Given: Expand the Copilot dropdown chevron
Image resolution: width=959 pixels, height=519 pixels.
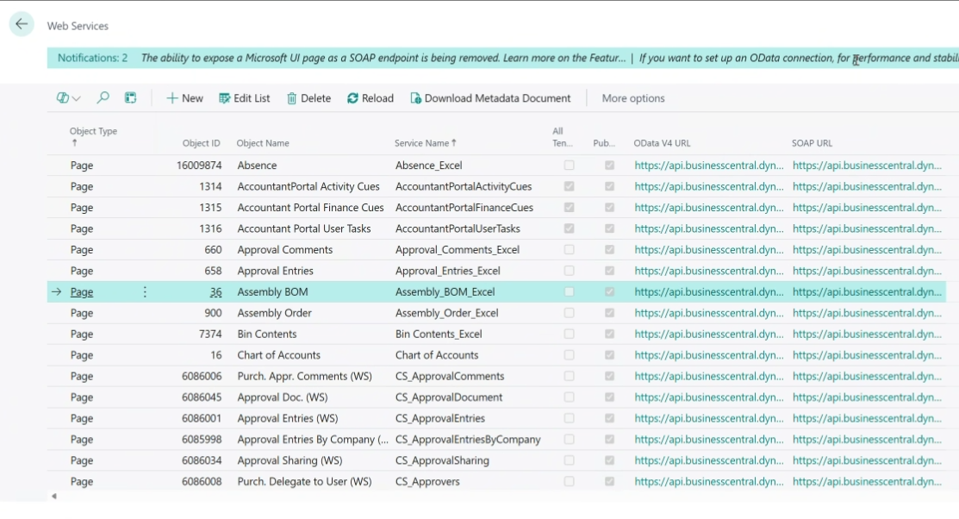Looking at the screenshot, I should tap(77, 98).
